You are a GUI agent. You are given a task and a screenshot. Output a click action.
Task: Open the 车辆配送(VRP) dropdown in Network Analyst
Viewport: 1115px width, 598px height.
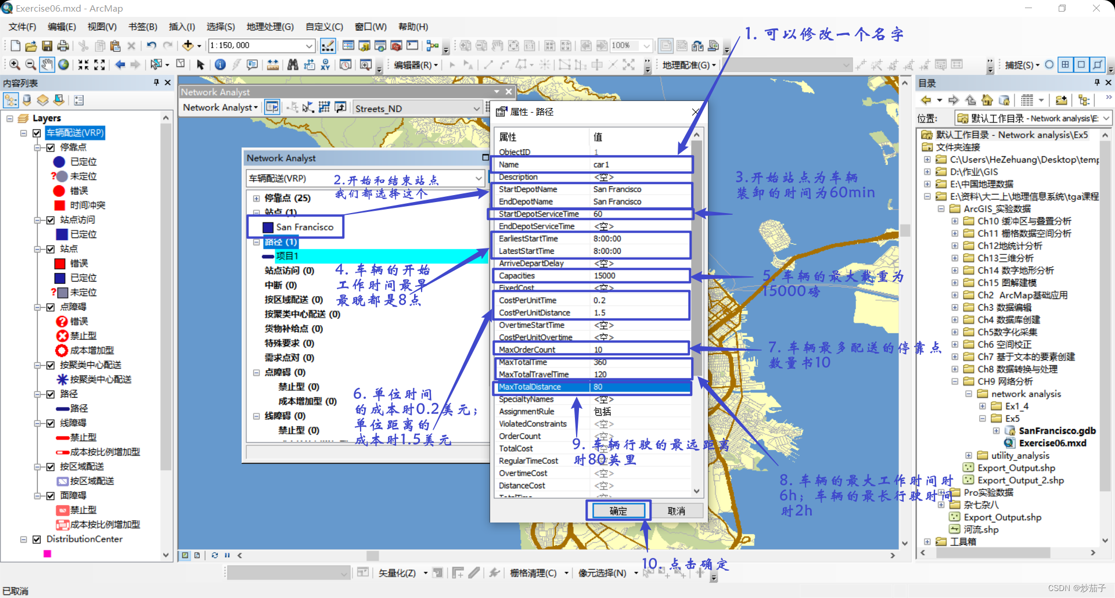(x=479, y=178)
